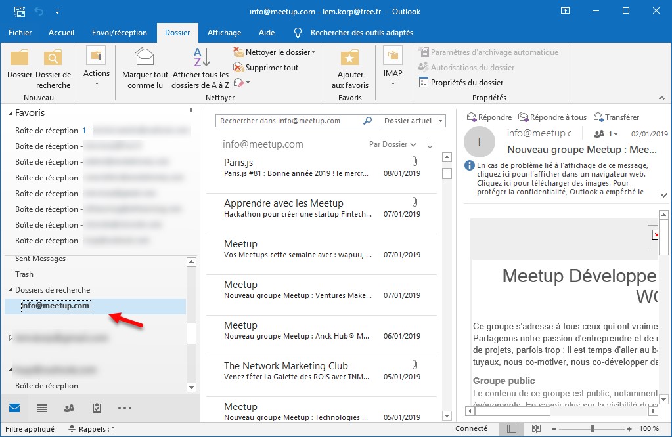Open the Dossier actuel search scope dropdown
Screen dimensions: 672x437
pyautogui.click(x=413, y=121)
